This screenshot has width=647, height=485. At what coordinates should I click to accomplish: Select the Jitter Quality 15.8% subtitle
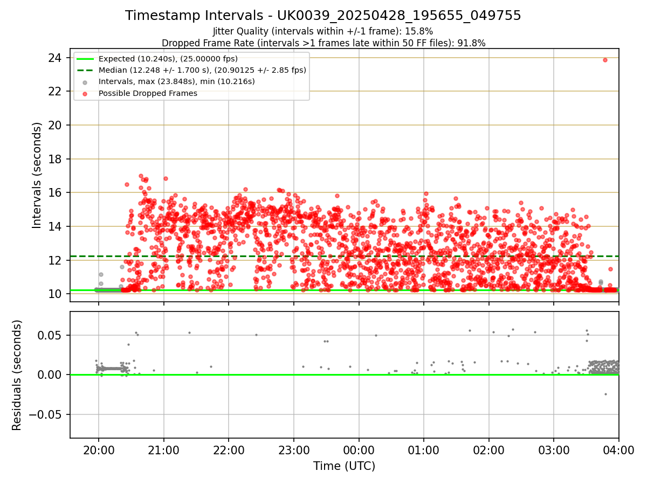click(x=323, y=31)
